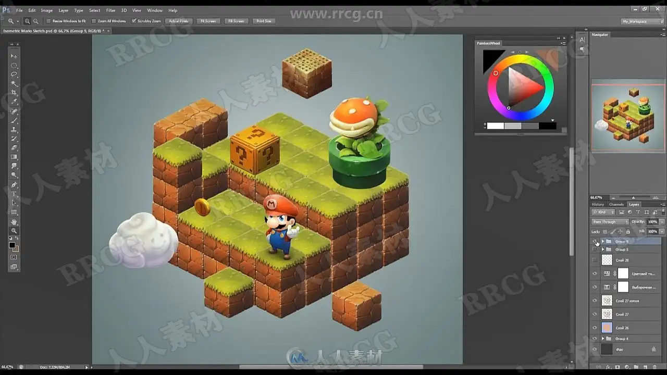Hide the Слой 26 layer
Screen dimensions: 667x375
click(595, 328)
